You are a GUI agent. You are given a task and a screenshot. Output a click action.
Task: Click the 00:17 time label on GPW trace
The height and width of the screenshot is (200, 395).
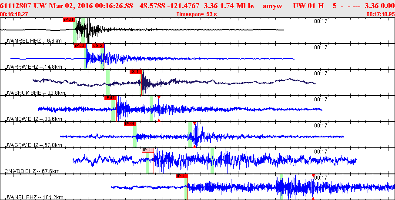[x=321, y=126]
